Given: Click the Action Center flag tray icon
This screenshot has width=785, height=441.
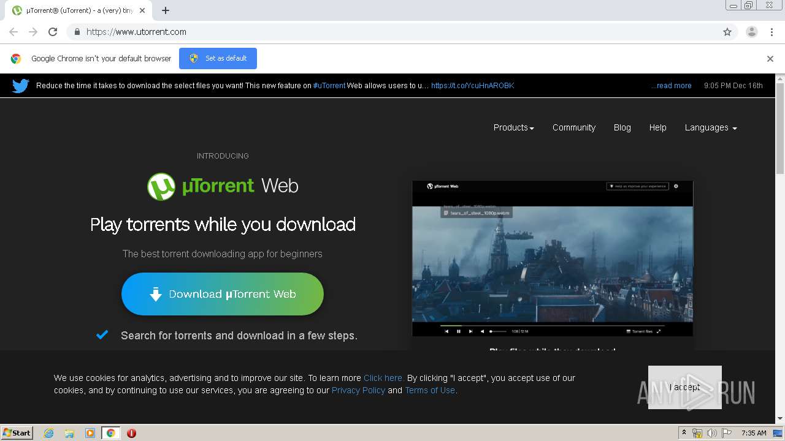Looking at the screenshot, I should 726,433.
